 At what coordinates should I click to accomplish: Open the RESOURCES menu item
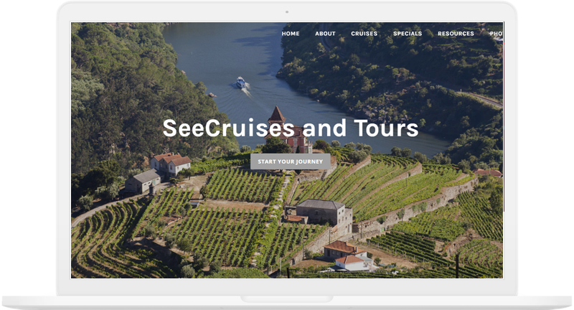[x=456, y=33]
